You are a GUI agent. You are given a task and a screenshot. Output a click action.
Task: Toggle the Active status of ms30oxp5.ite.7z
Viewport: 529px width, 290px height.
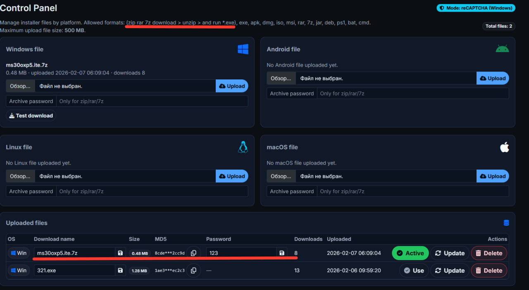pyautogui.click(x=410, y=253)
